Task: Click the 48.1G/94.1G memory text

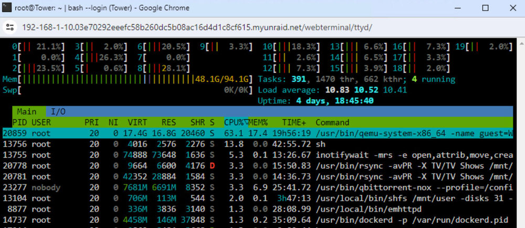Action: [x=222, y=79]
